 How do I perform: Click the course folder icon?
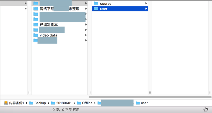(x=96, y=3)
